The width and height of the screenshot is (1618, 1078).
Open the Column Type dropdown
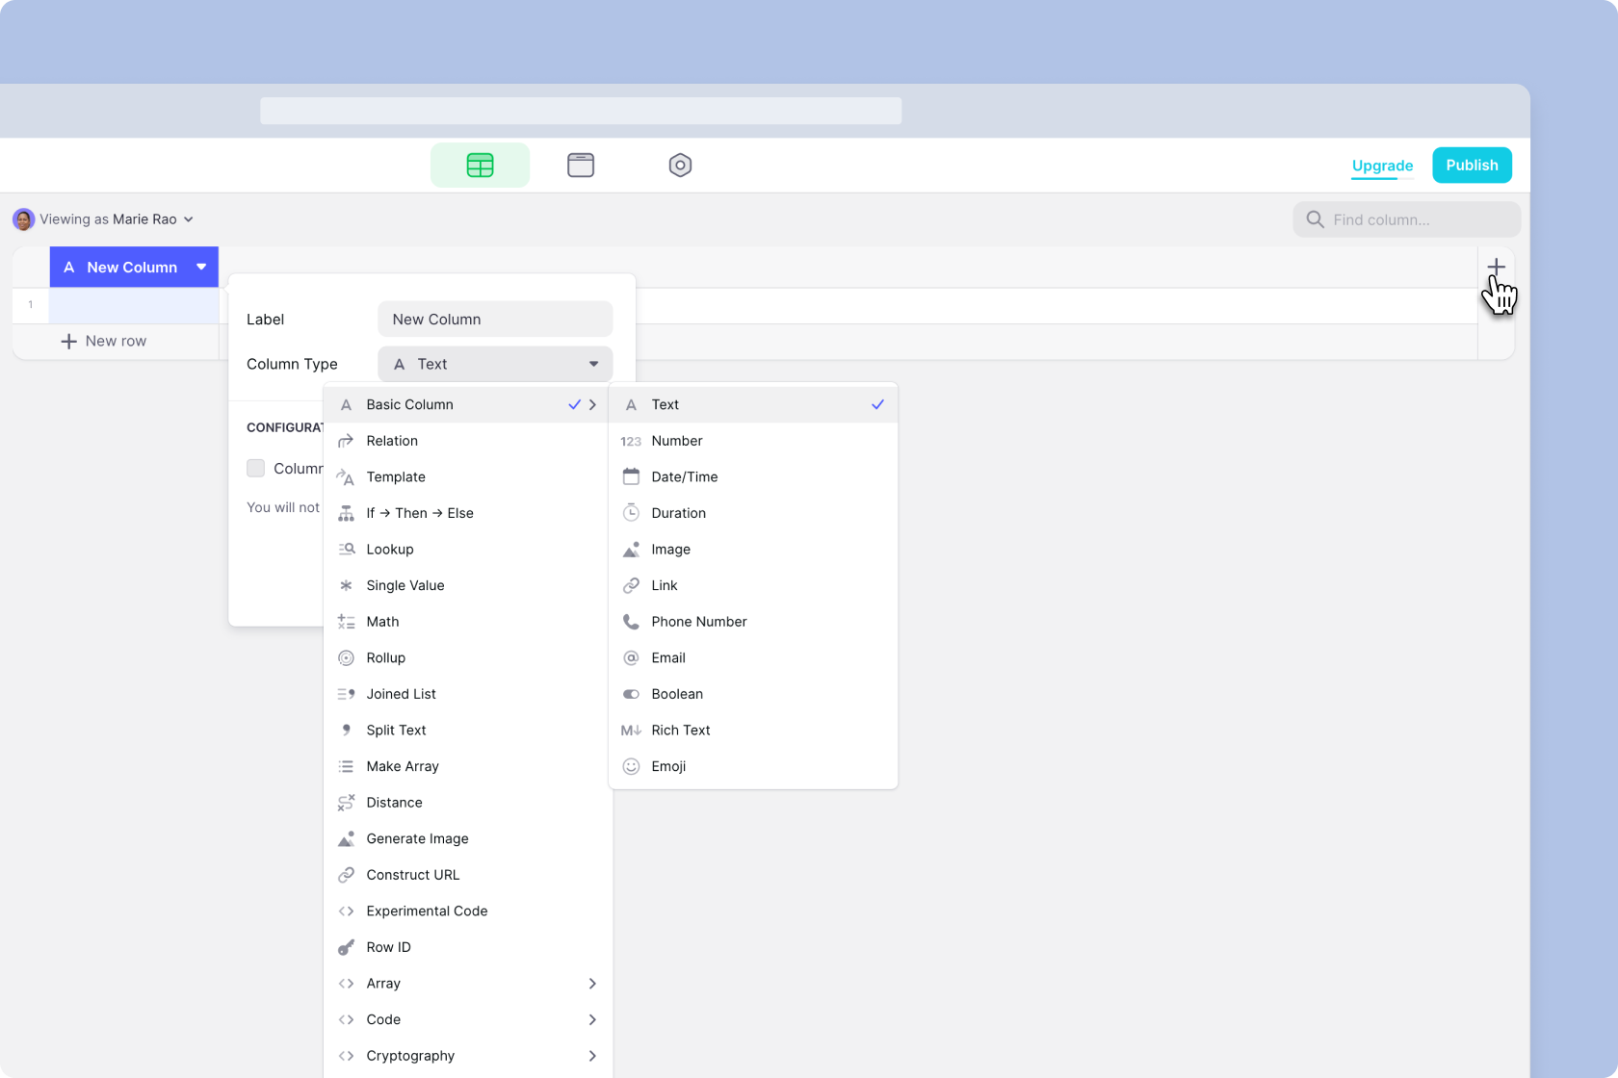tap(495, 364)
